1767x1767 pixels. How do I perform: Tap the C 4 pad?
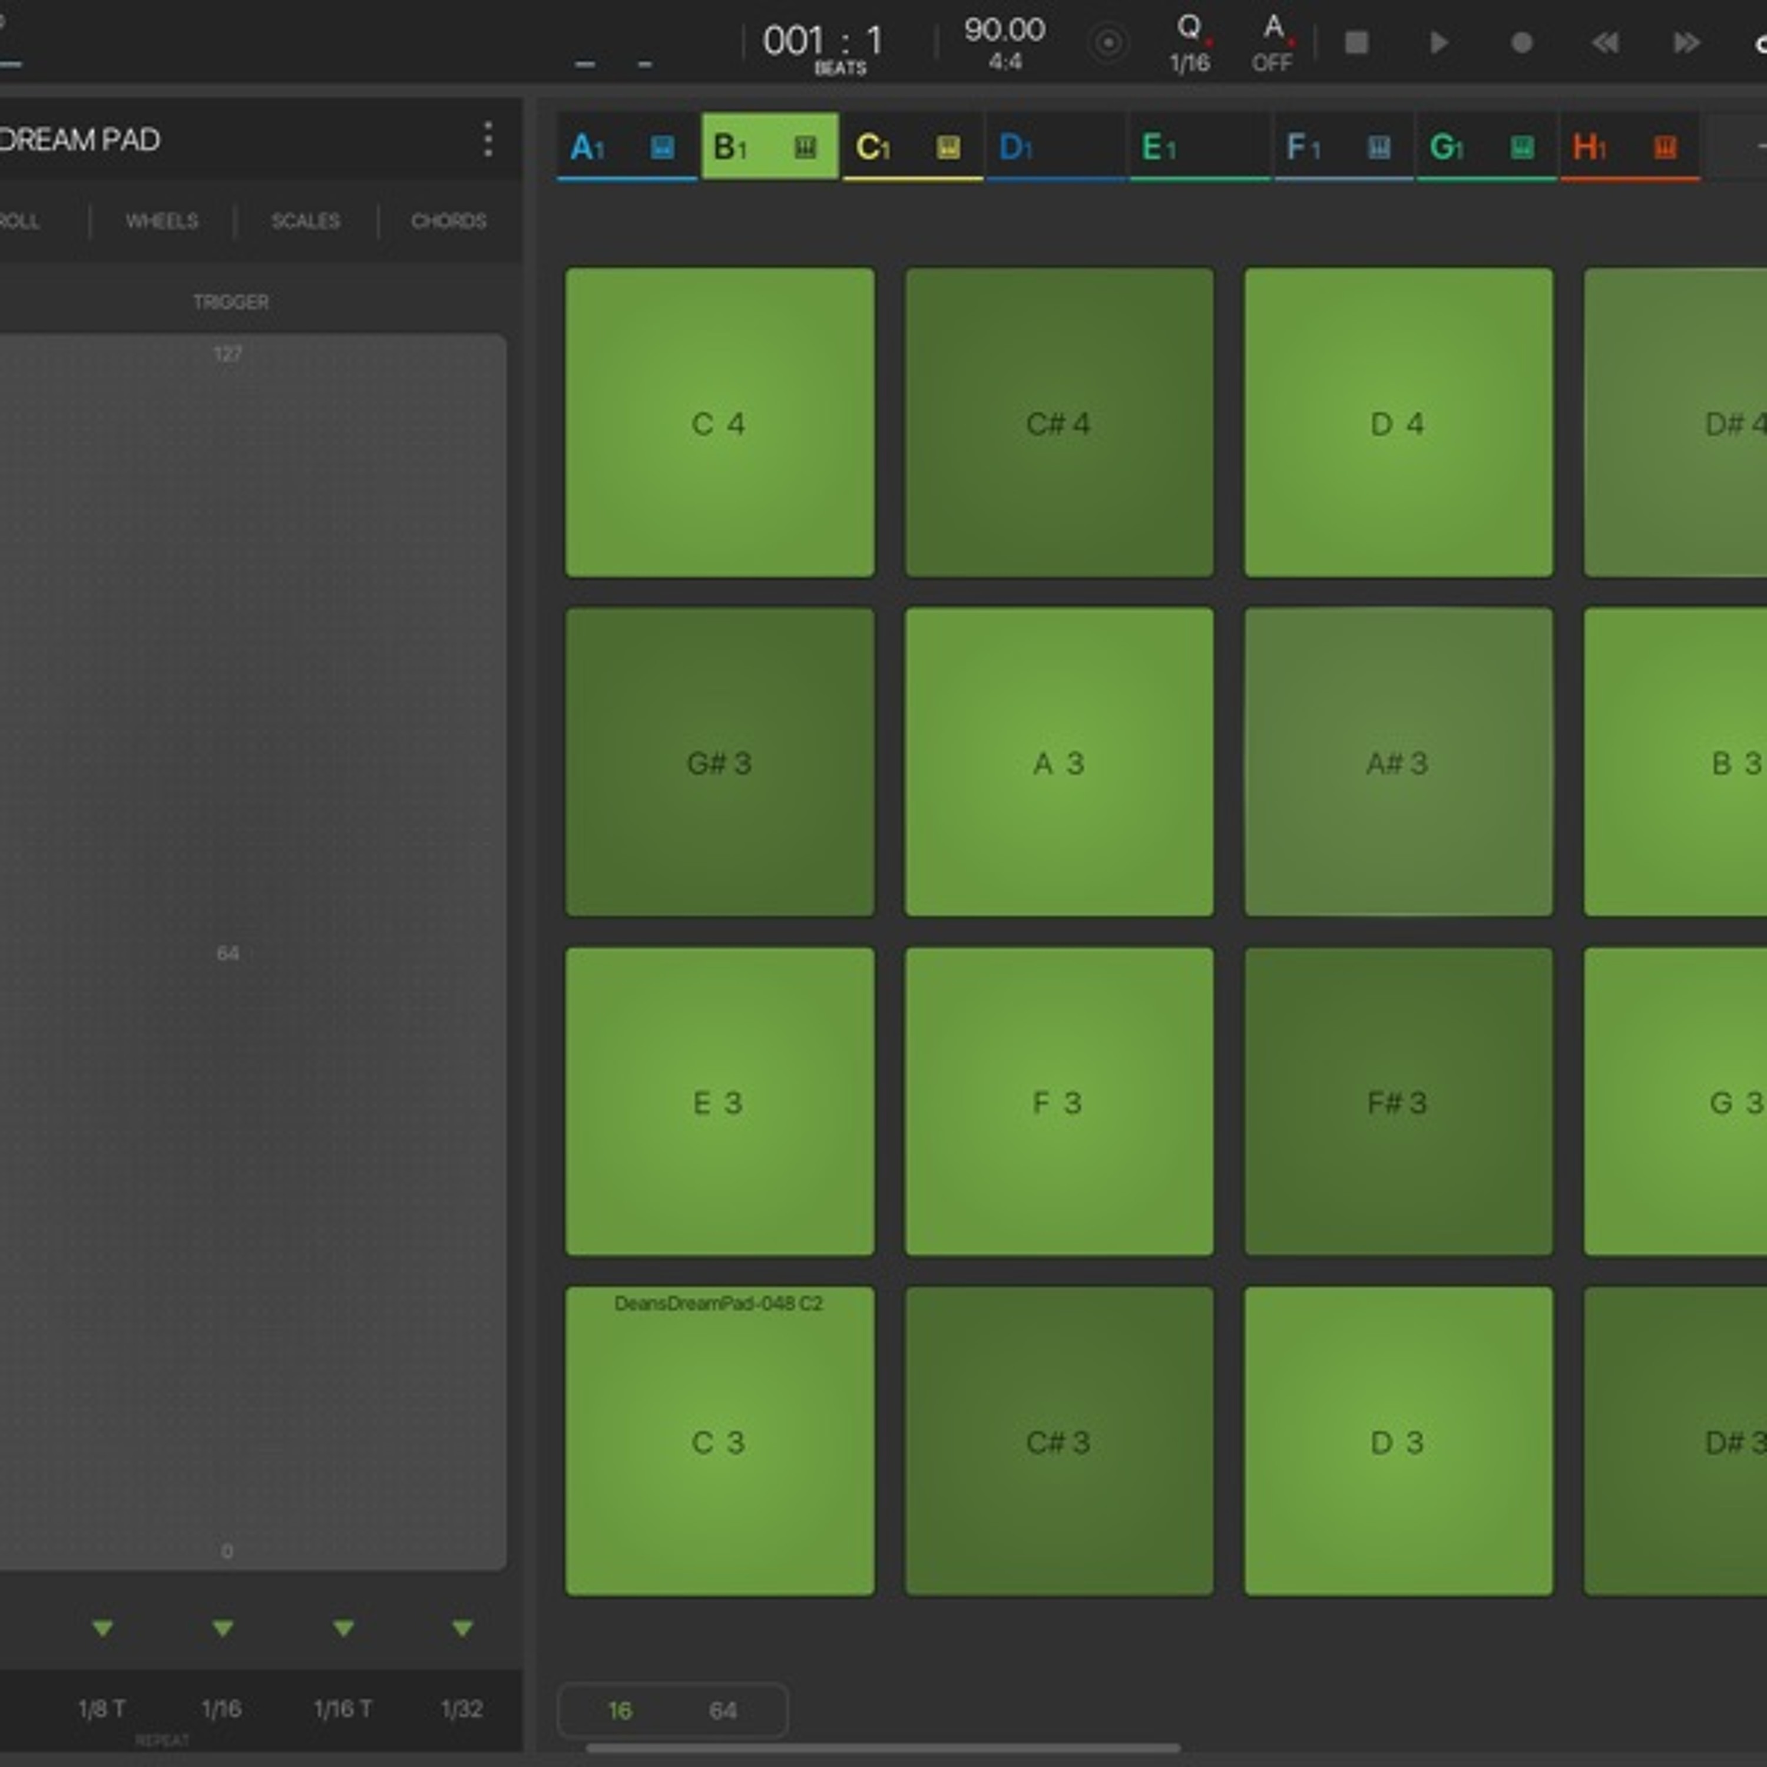click(720, 422)
